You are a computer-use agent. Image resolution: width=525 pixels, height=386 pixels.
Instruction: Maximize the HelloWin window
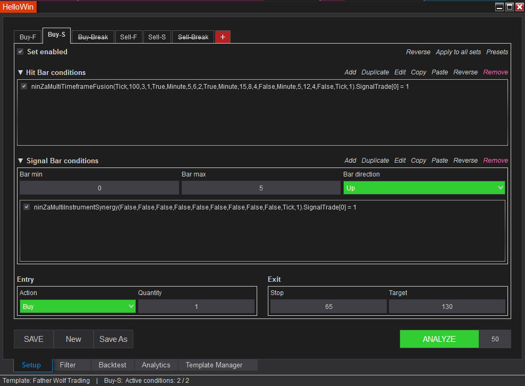tap(510, 7)
